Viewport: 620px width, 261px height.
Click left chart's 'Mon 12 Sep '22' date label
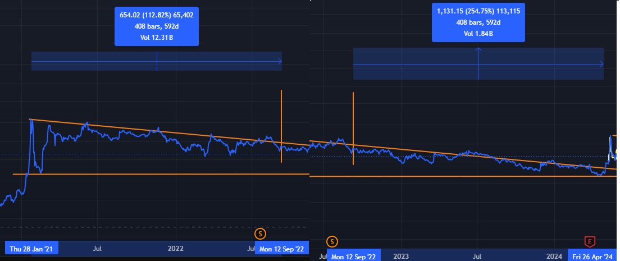point(282,248)
